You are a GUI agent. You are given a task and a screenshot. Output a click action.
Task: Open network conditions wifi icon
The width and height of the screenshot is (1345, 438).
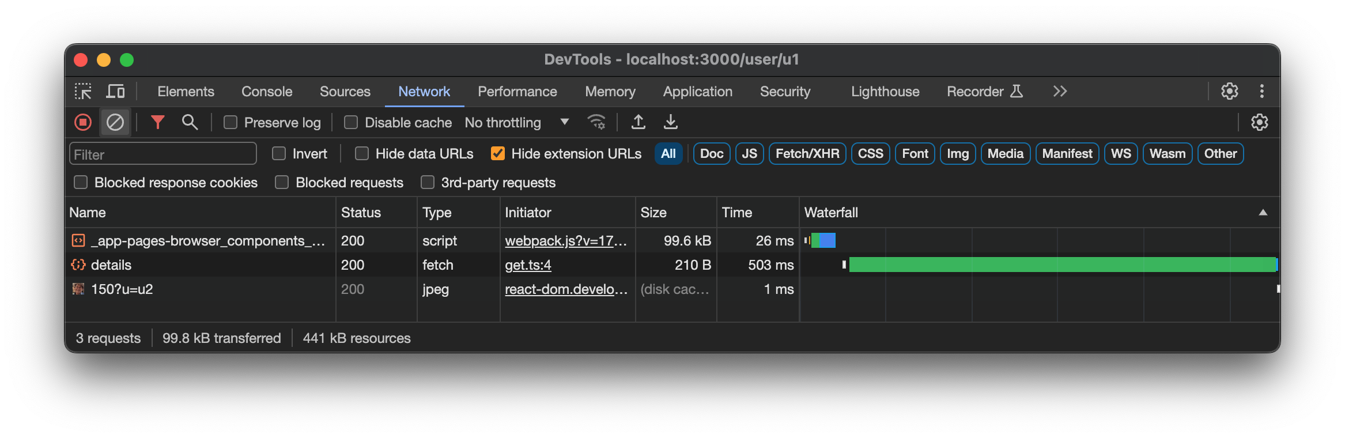[596, 122]
